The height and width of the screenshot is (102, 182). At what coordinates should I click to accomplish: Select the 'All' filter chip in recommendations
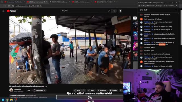pyautogui.click(x=135, y=18)
